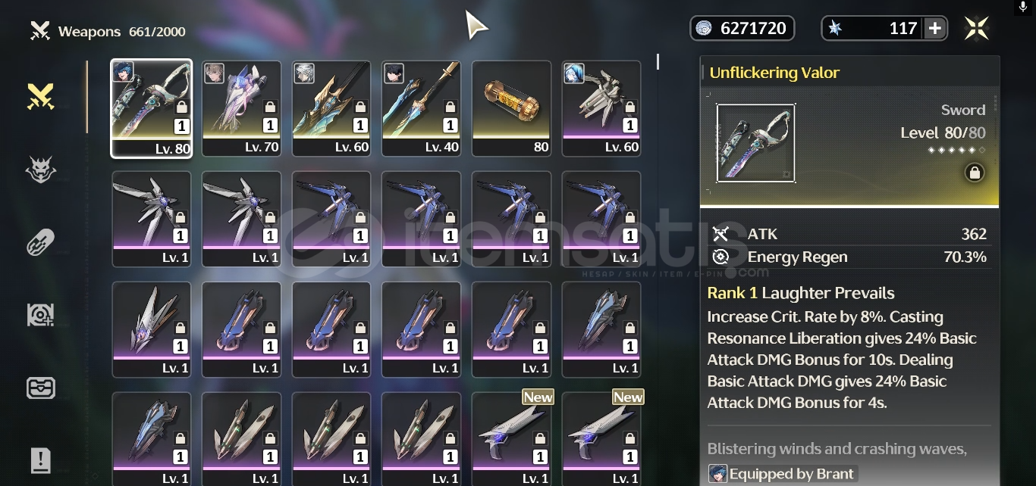Viewport: 1036px width, 486px height.
Task: Click the microphone indicator at top-right
Action: pyautogui.click(x=1023, y=8)
